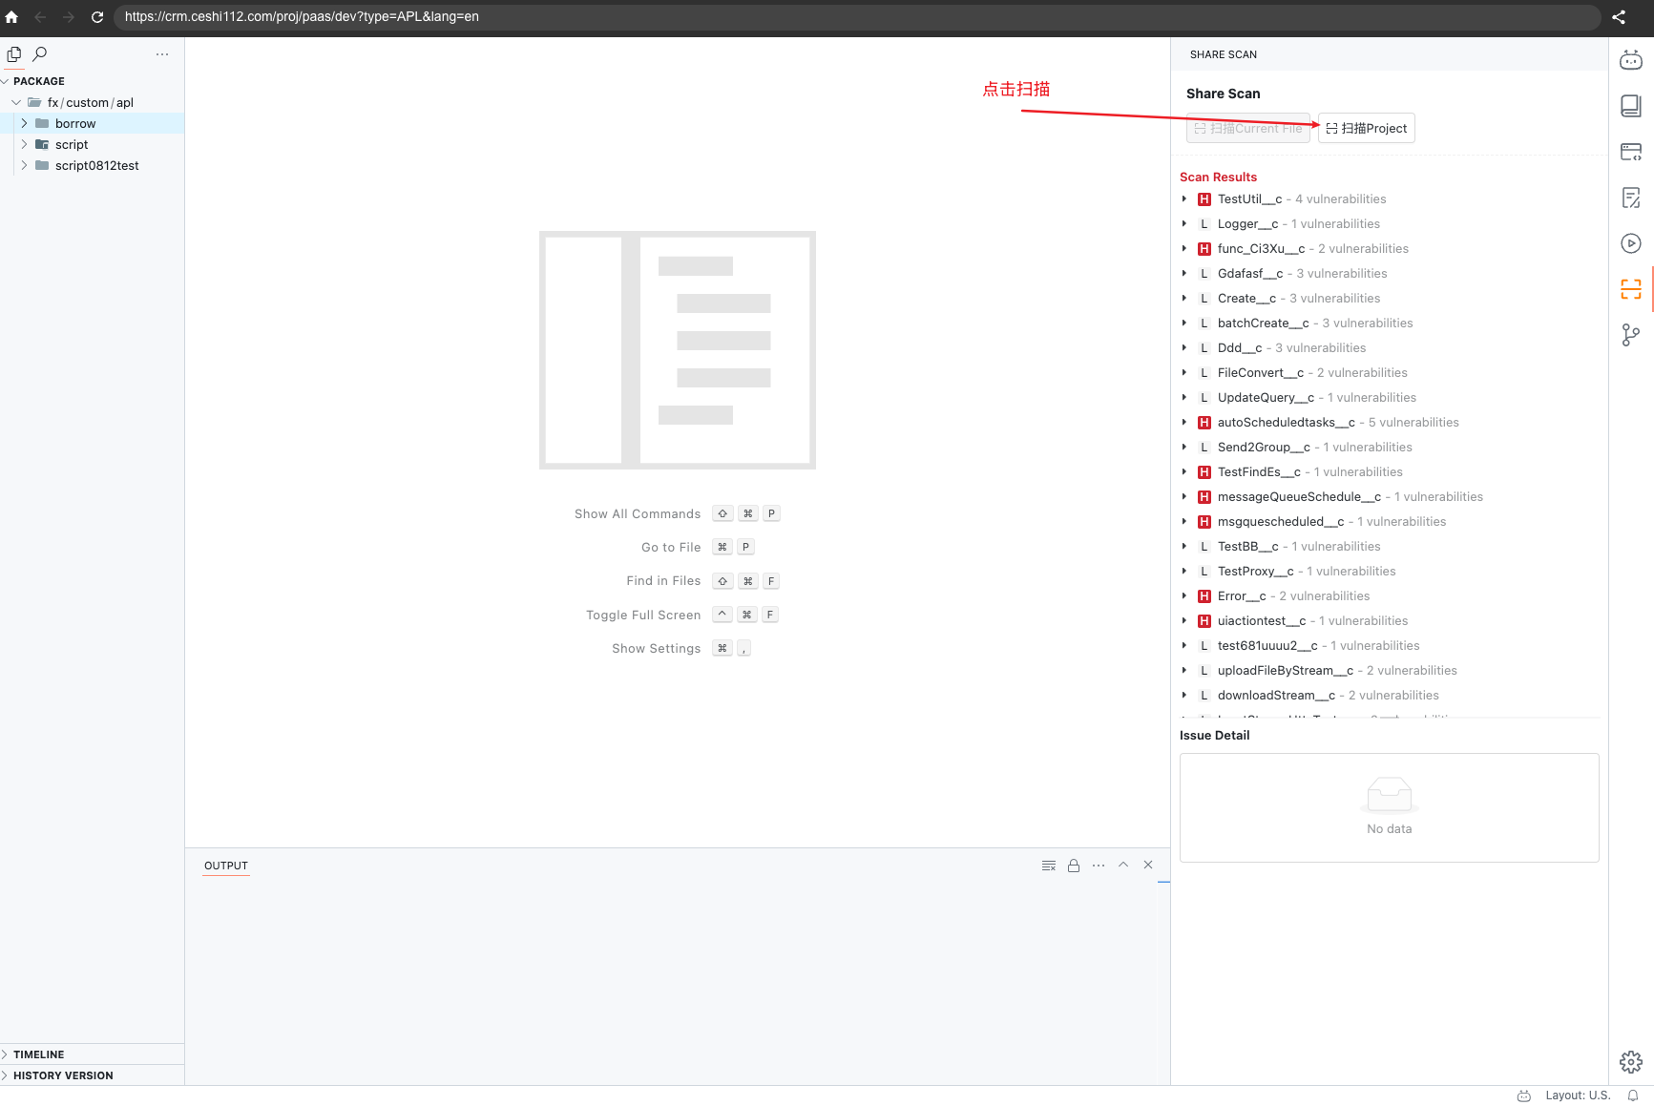The image size is (1654, 1106).
Task: Open the search icon in left sidebar
Action: (x=40, y=54)
